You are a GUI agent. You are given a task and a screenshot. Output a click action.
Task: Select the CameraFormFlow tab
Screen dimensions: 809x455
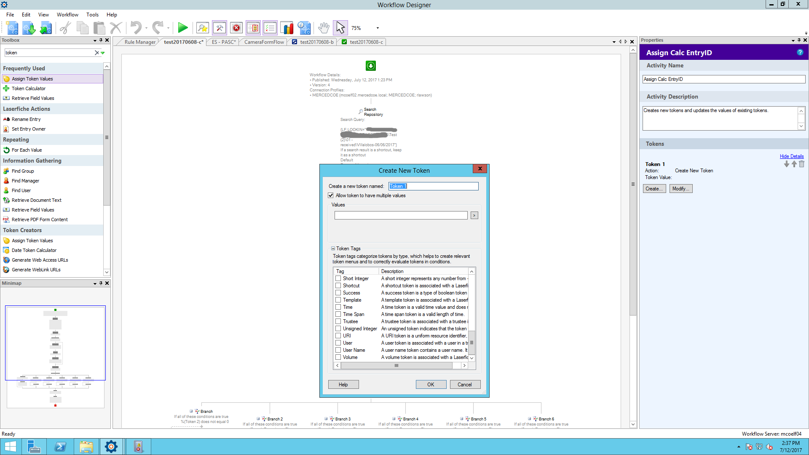[264, 42]
